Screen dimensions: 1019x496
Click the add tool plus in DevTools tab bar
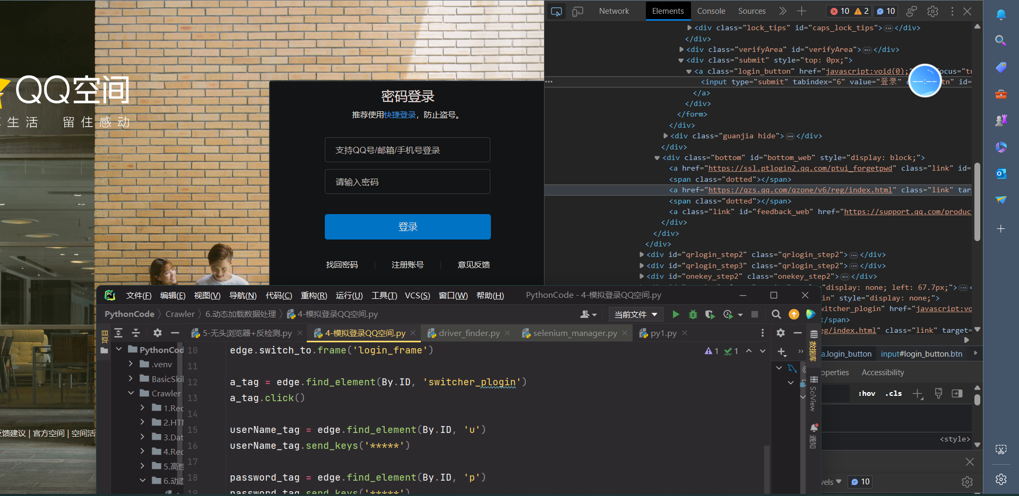(x=801, y=11)
